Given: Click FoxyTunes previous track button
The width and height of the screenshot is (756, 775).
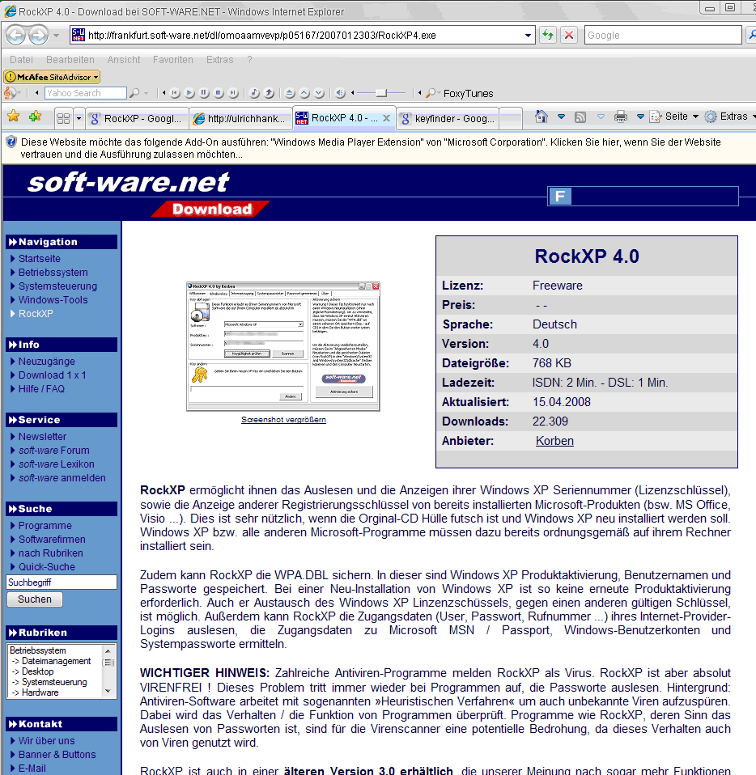Looking at the screenshot, I should [175, 93].
